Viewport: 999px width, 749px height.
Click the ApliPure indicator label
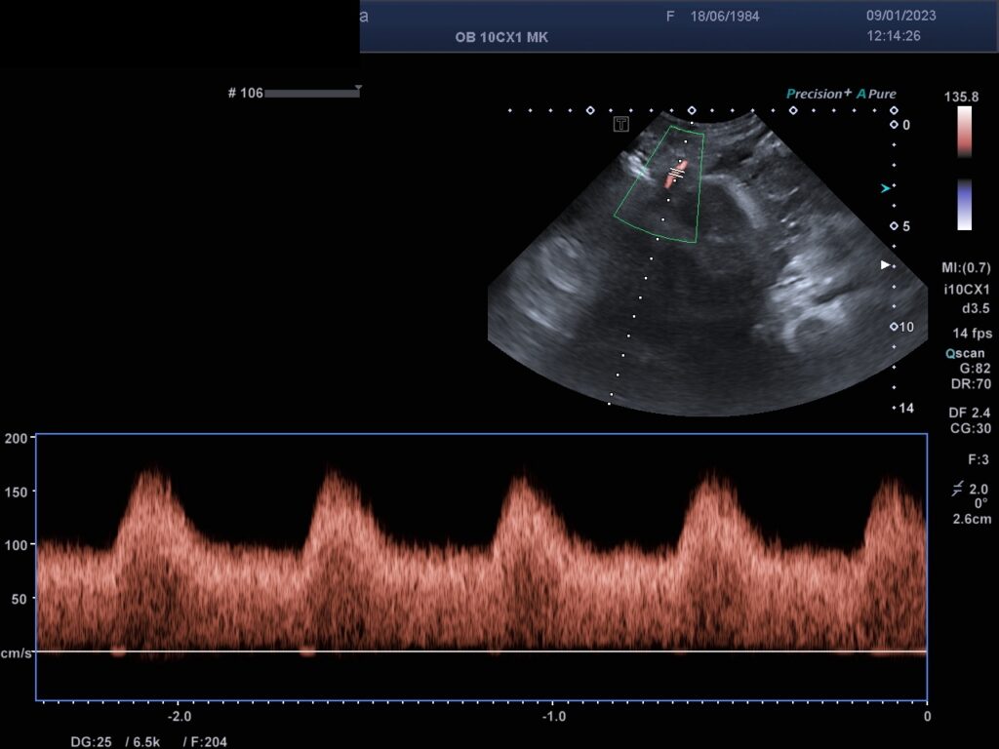click(876, 94)
